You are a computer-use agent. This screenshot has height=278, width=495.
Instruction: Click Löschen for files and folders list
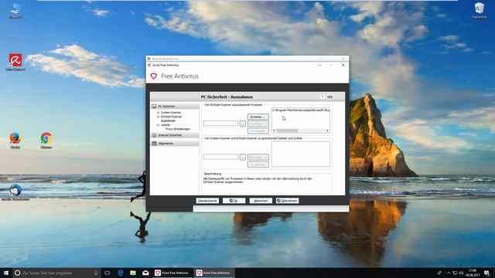tap(258, 164)
